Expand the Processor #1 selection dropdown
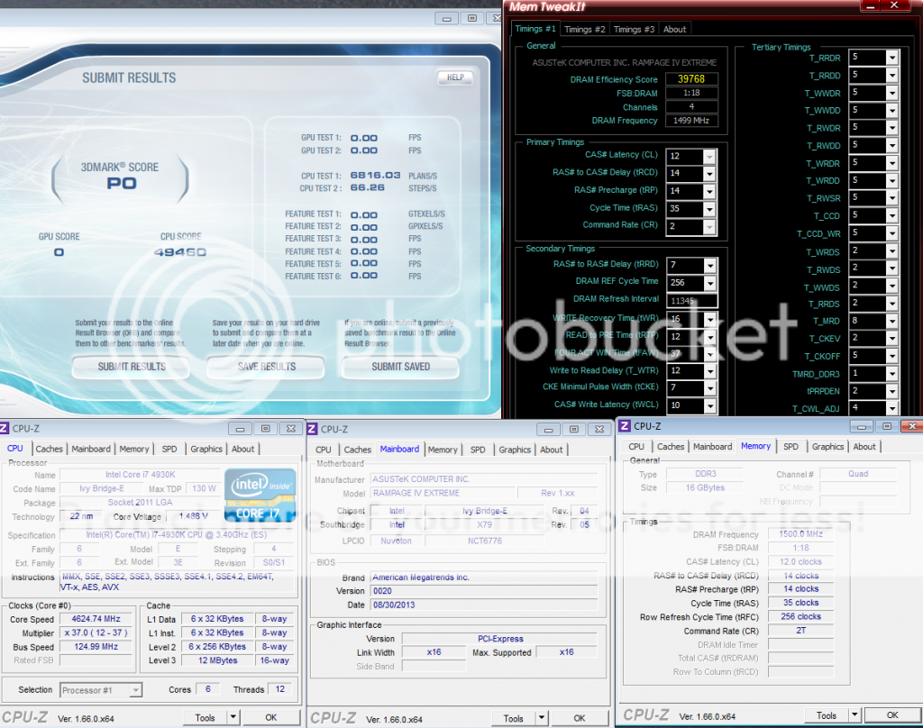 coord(135,690)
